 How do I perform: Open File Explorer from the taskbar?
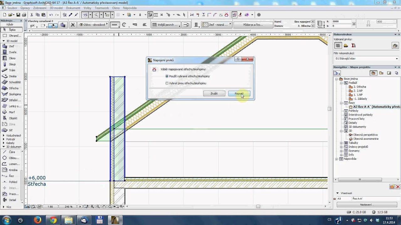tap(69, 220)
